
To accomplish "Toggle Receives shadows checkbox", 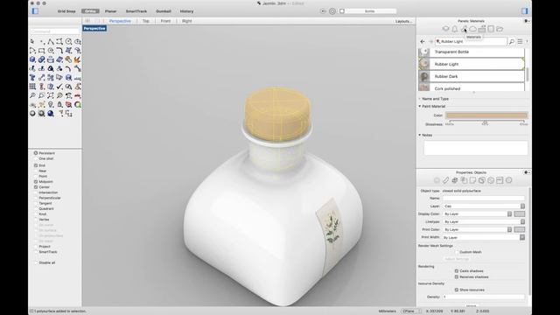I will click(457, 276).
